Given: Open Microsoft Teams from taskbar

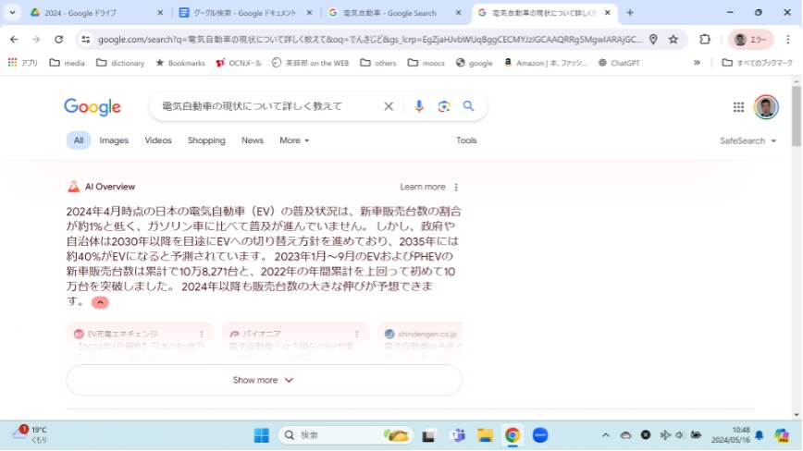Looking at the screenshot, I should (457, 435).
